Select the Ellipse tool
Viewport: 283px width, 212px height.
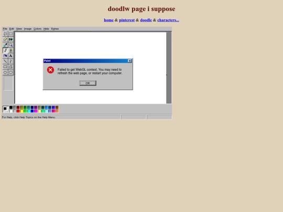click(5, 72)
